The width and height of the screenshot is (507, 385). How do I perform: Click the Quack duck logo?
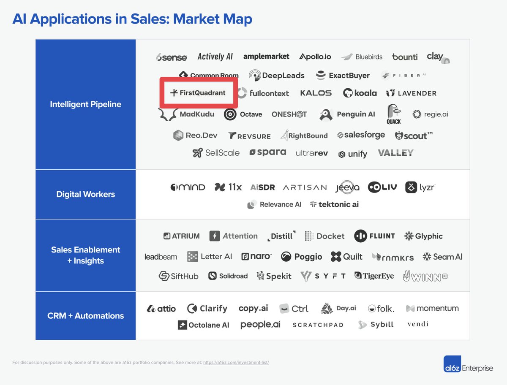(393, 114)
